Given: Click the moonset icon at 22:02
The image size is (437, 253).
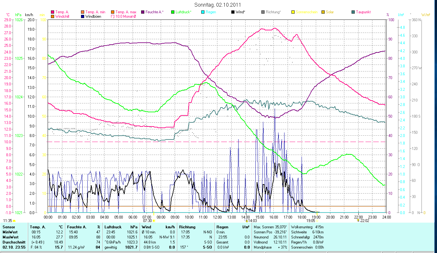Looking at the screenshot, I should click(x=358, y=220).
